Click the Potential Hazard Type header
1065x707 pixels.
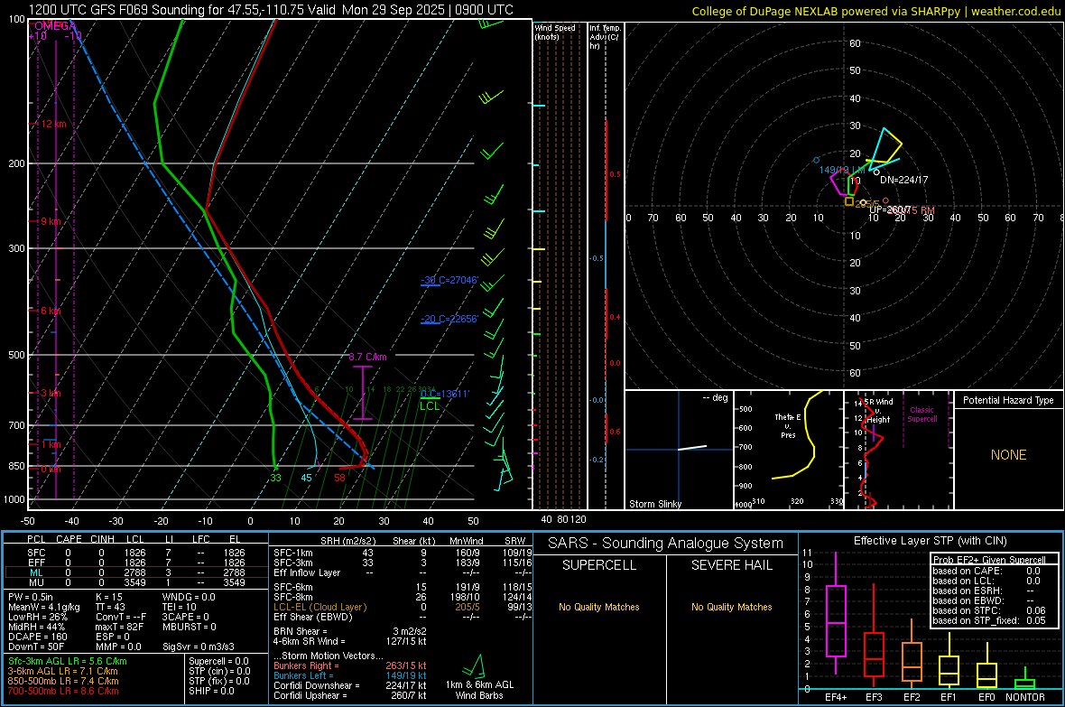(x=1008, y=400)
